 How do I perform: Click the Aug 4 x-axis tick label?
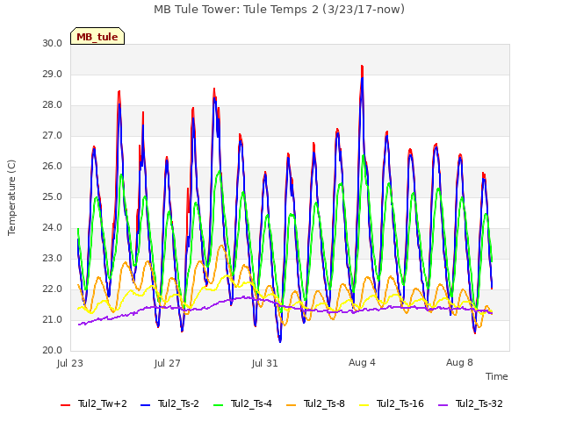(362, 362)
